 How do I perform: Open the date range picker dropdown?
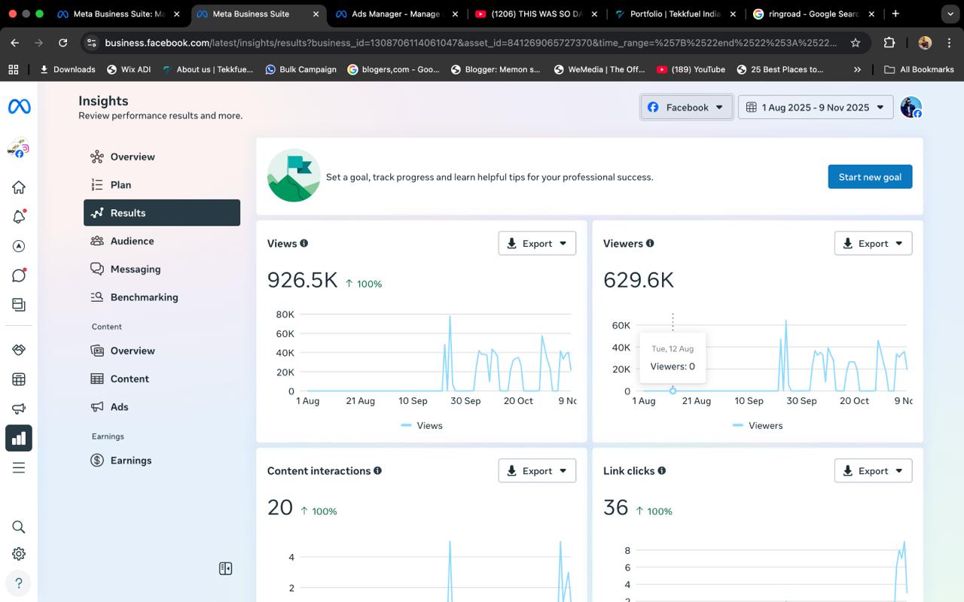click(816, 108)
